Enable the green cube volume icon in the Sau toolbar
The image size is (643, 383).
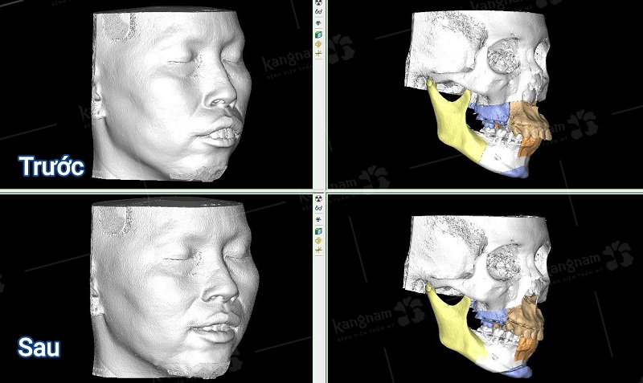pyautogui.click(x=318, y=231)
